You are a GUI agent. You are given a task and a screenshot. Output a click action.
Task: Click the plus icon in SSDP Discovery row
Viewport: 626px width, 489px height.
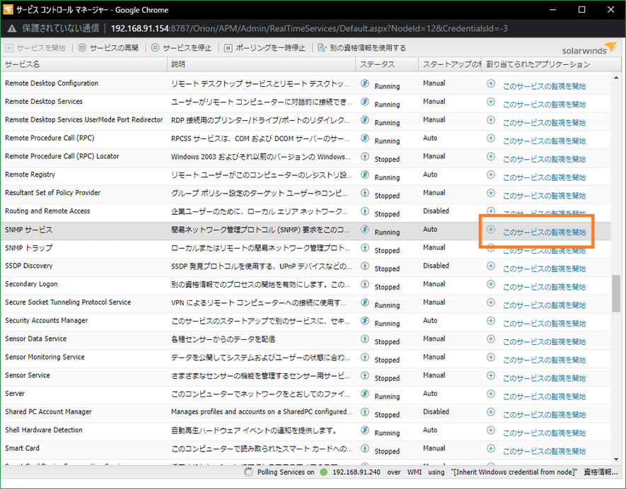[491, 266]
